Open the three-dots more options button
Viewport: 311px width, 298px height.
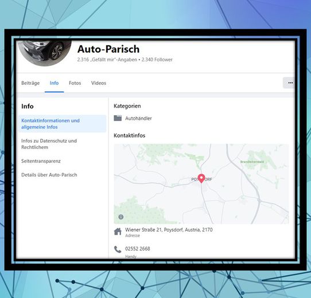click(x=290, y=83)
